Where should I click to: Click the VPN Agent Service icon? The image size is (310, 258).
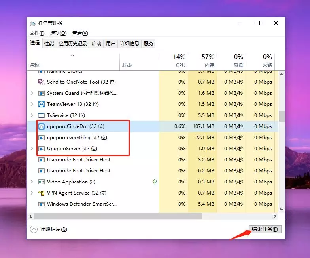[41, 193]
